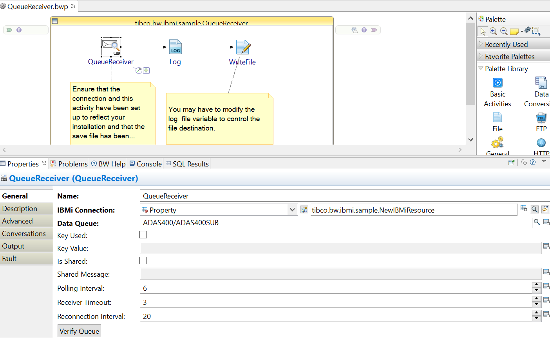The image size is (550, 338).
Task: Click the zoom in tool in Palette
Action: tap(493, 31)
